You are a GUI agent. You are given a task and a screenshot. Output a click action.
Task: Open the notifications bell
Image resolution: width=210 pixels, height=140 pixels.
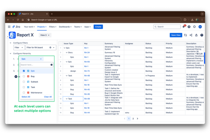tap(184, 27)
